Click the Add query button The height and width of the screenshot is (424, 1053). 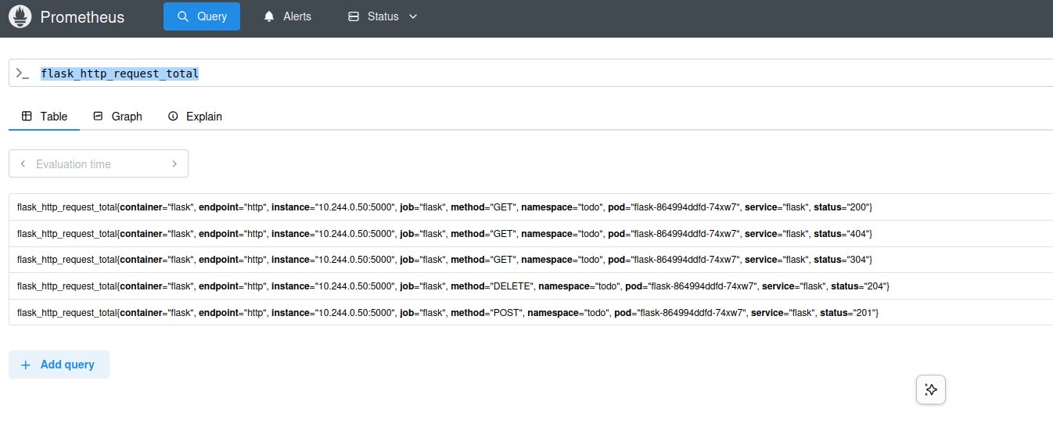click(x=59, y=365)
